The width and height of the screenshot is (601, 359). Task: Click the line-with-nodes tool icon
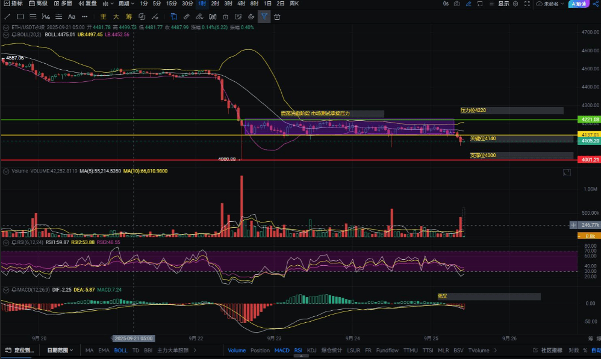click(x=155, y=17)
